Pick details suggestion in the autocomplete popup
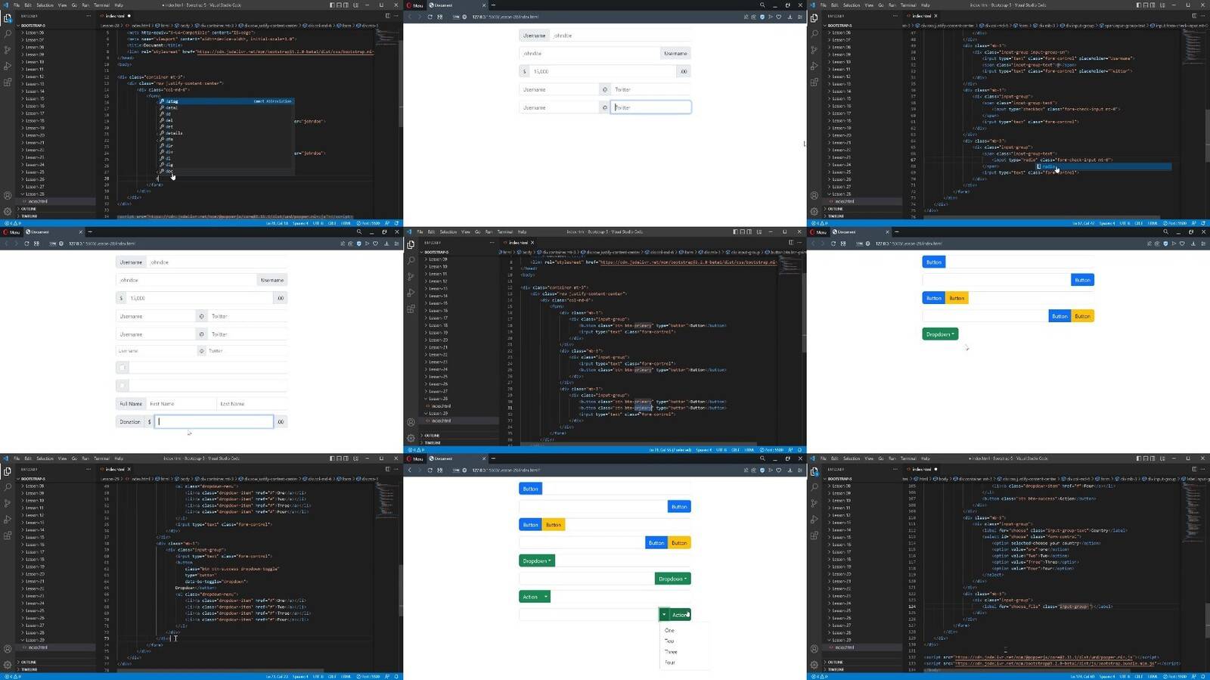Image resolution: width=1210 pixels, height=680 pixels. click(x=175, y=133)
